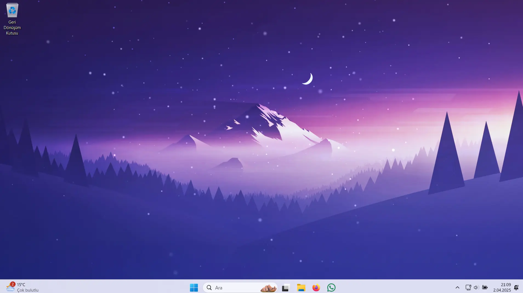Click the Ara search box in the taskbar
Image resolution: width=523 pixels, height=293 pixels.
[x=240, y=288]
